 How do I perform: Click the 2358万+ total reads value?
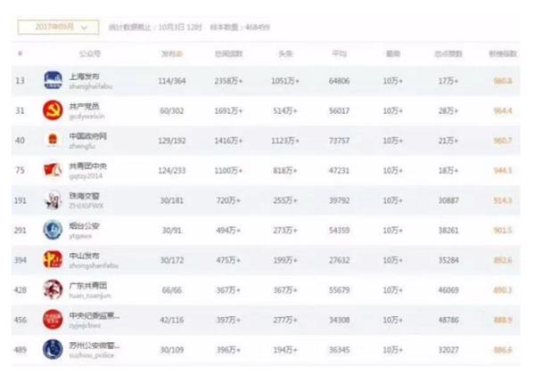(x=228, y=81)
